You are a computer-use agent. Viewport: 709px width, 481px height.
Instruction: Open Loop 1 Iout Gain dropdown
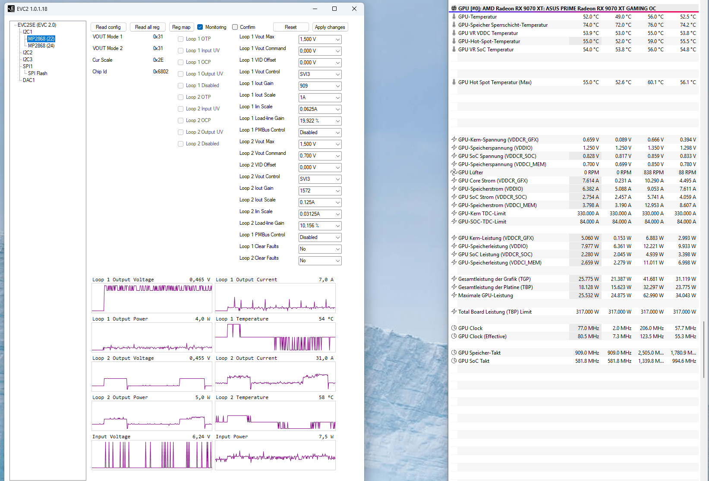(x=320, y=86)
